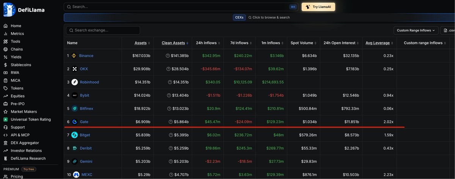Open the OKX exchange link
This screenshot has height=179, width=455.
[84, 69]
